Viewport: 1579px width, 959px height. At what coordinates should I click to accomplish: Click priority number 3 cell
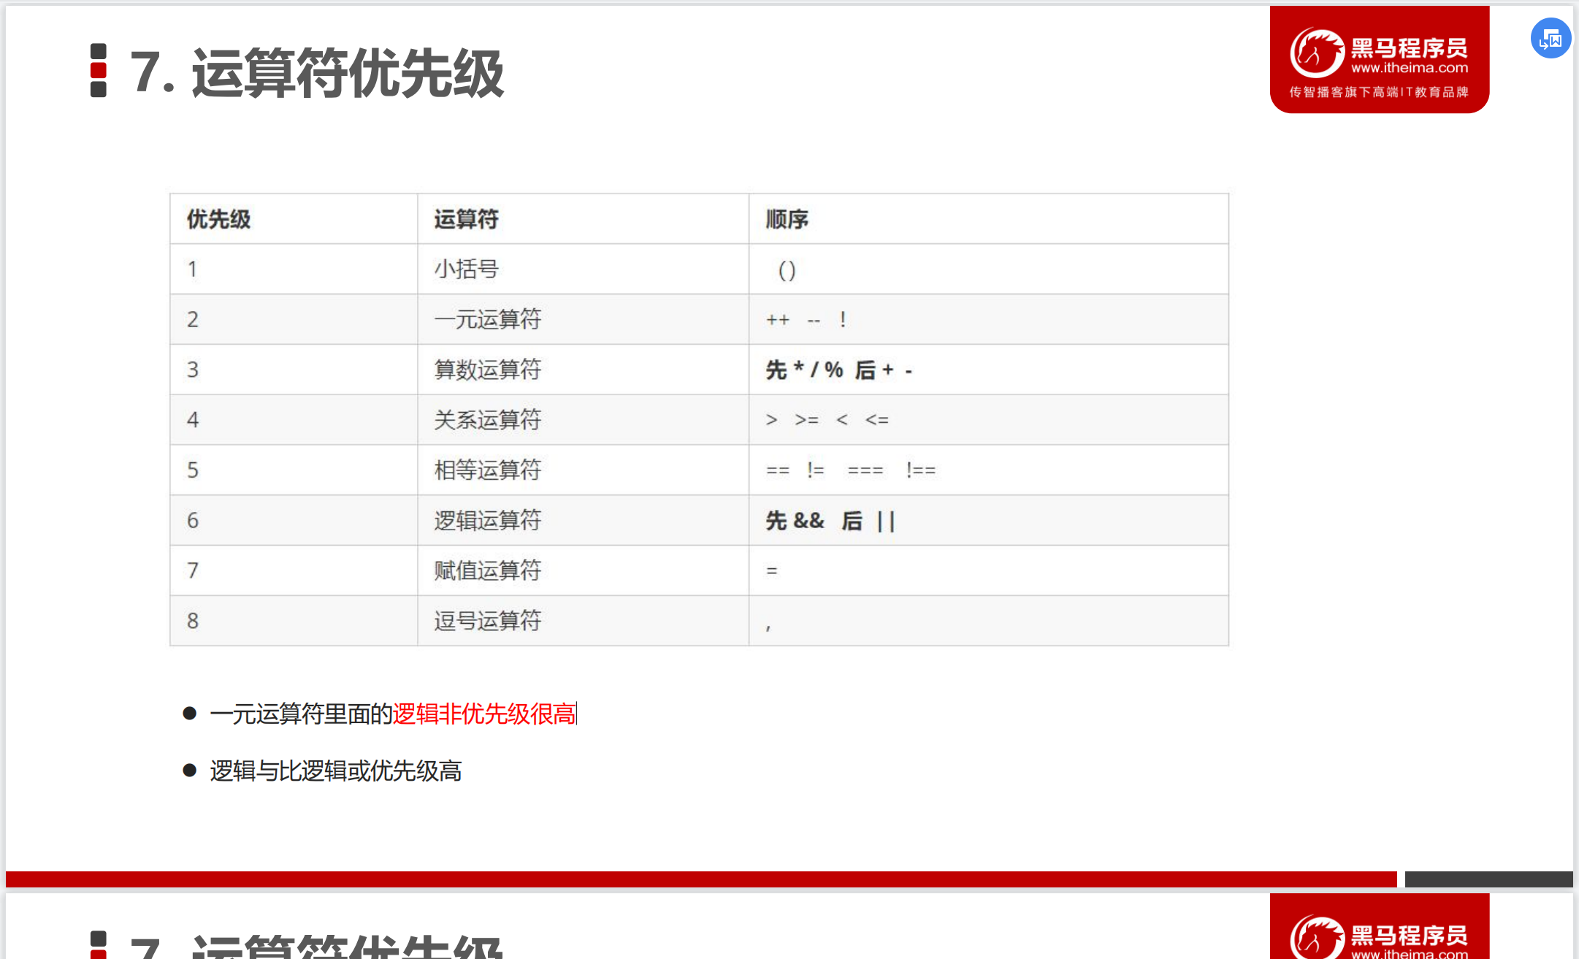[x=294, y=370]
